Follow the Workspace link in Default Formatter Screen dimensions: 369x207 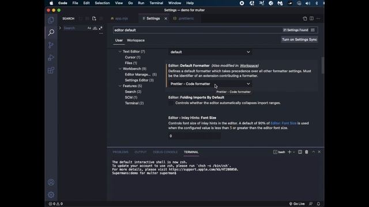(x=248, y=66)
